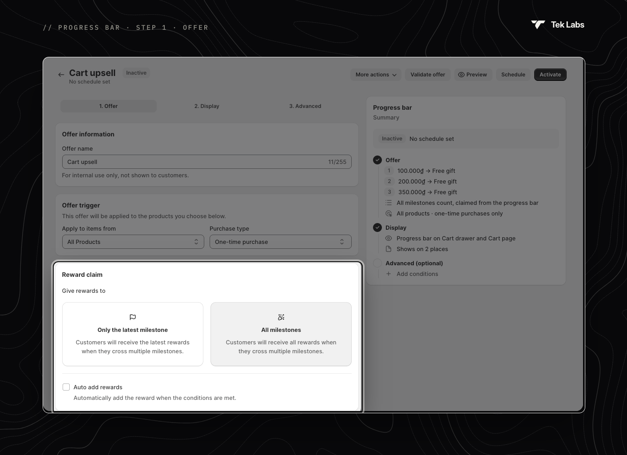Click the back arrow beside Cart upsell
This screenshot has width=627, height=455.
pos(61,75)
